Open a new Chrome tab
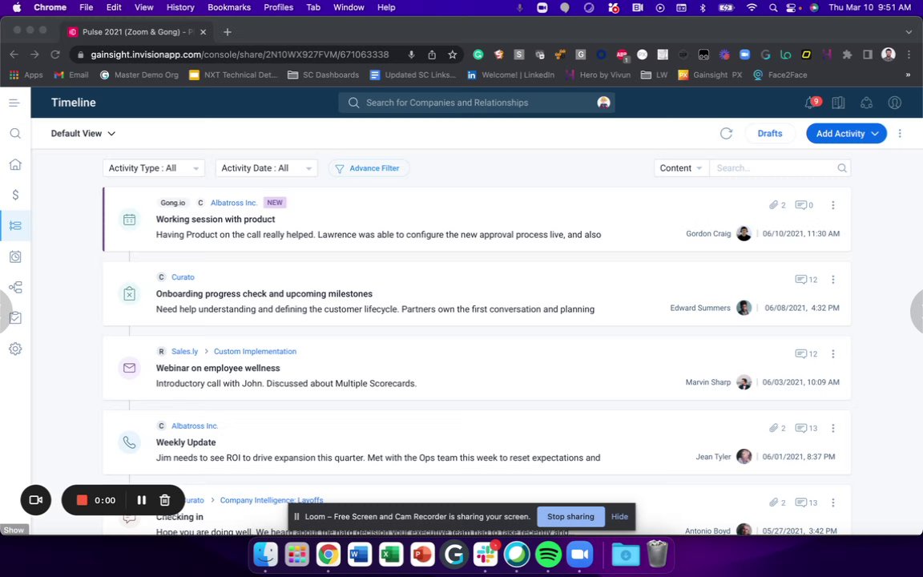 tap(228, 32)
